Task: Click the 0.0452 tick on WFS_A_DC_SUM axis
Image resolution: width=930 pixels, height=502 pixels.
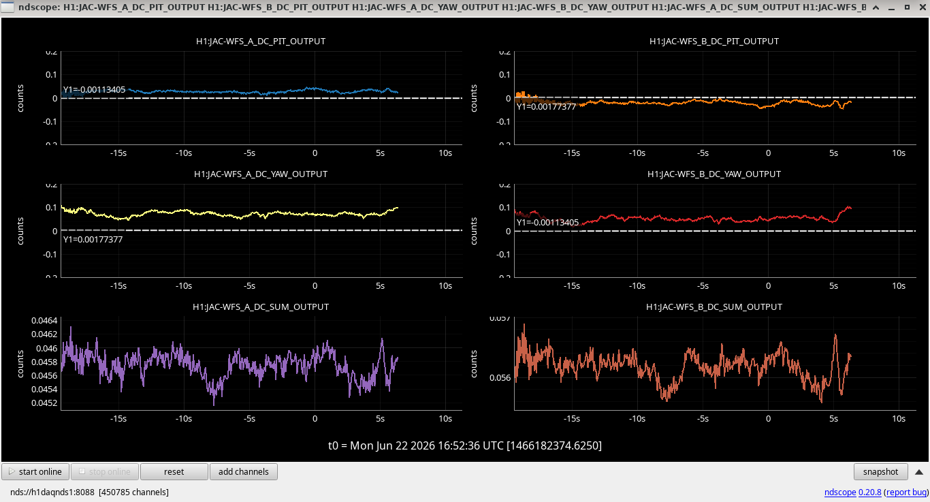Action: [46, 403]
